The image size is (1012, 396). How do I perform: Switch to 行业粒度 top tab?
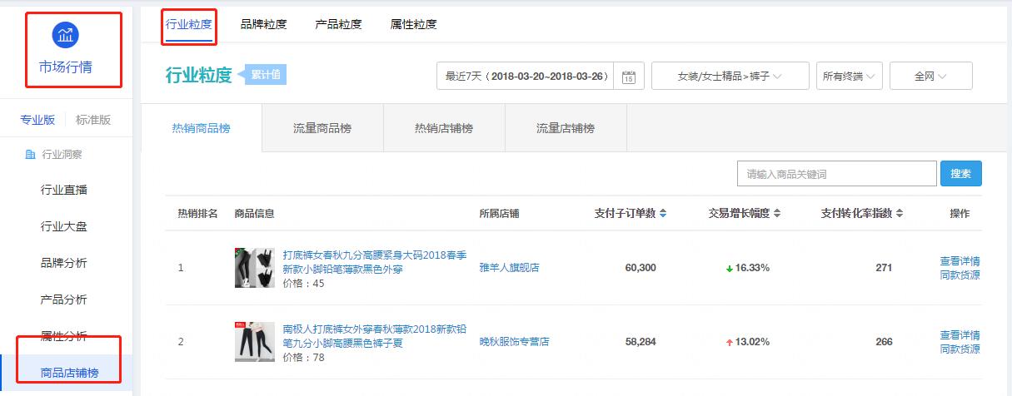pos(189,24)
